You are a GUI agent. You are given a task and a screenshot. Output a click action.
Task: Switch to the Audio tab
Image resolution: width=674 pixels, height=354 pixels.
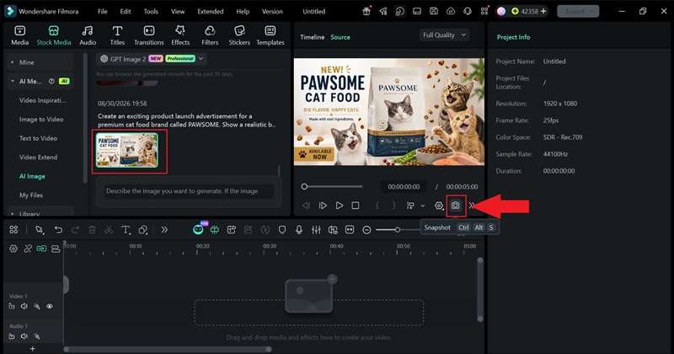click(88, 35)
